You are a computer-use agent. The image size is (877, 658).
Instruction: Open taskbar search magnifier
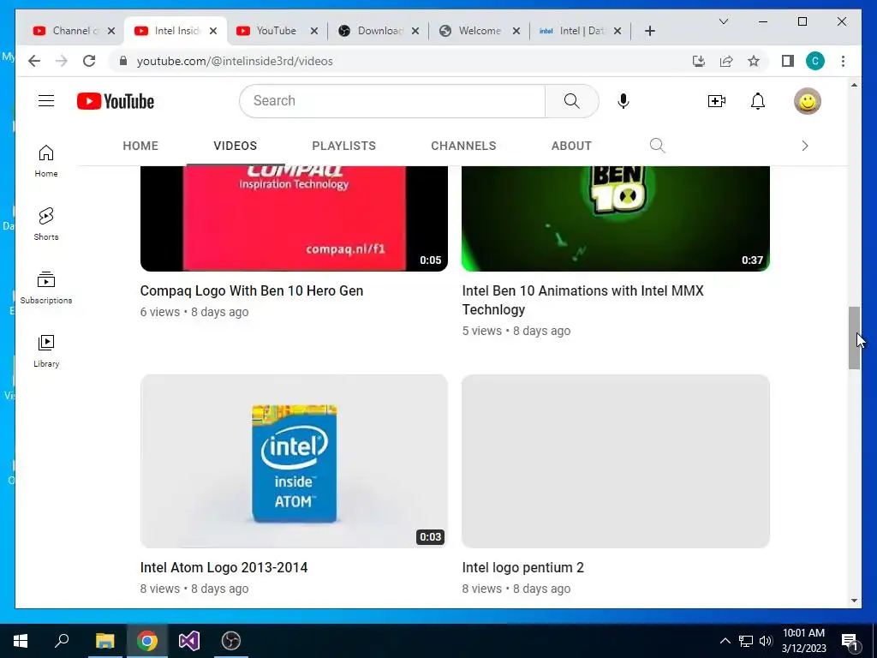(x=62, y=641)
